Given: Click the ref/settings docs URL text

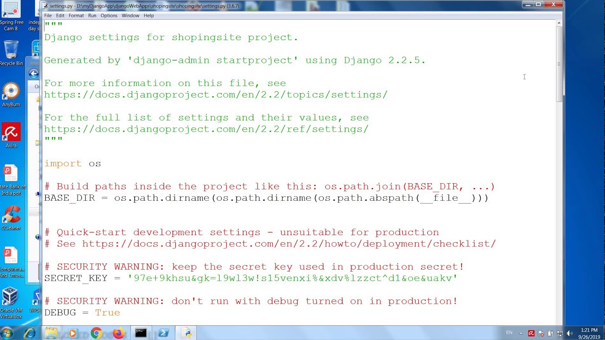Looking at the screenshot, I should (206, 129).
